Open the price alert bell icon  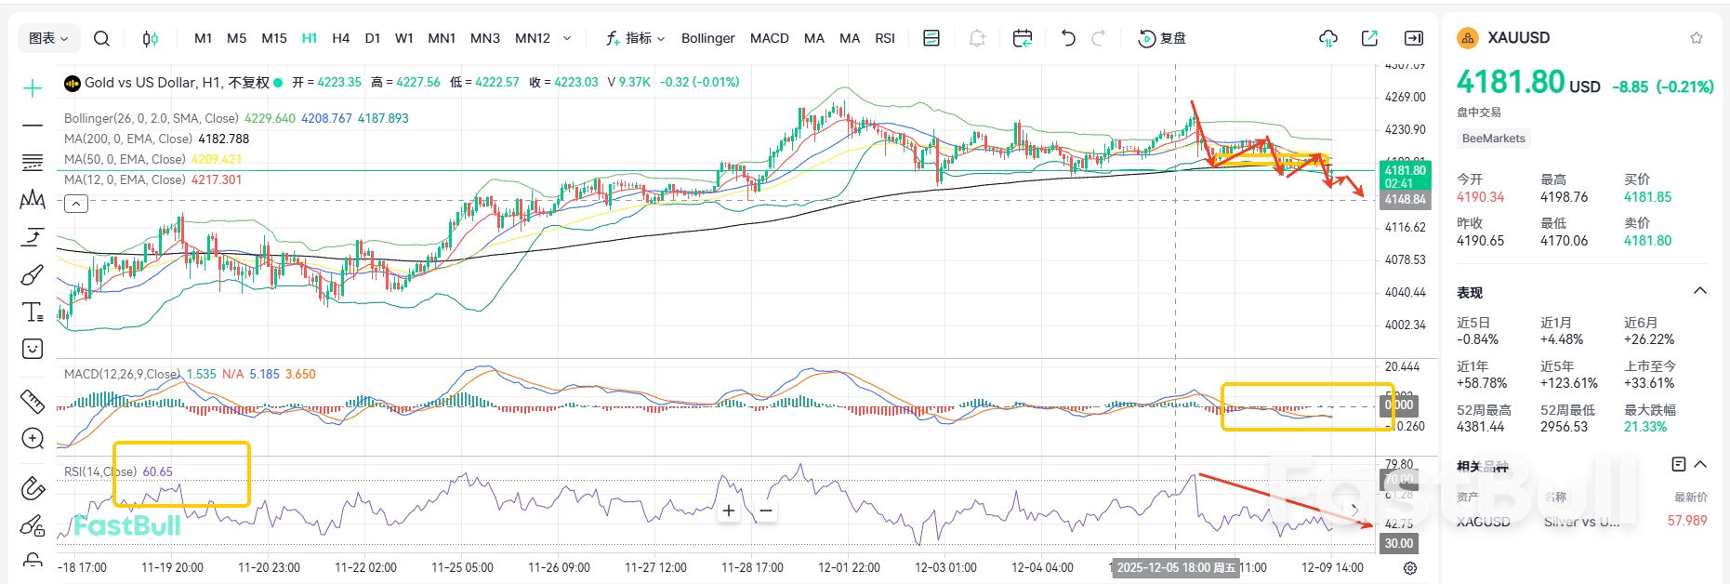pos(977,38)
